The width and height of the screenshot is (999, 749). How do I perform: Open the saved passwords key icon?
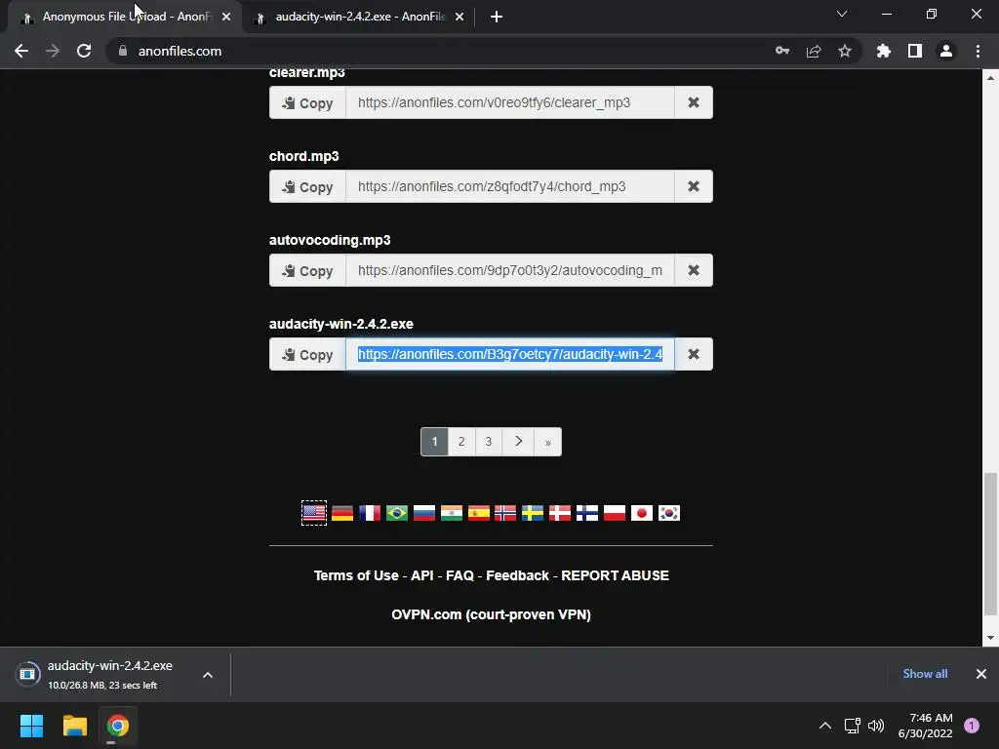click(x=782, y=51)
